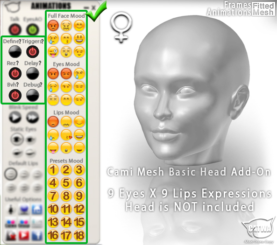The height and width of the screenshot is (245, 277).
Task: Toggle the Bvh power button
Action: pos(15,95)
